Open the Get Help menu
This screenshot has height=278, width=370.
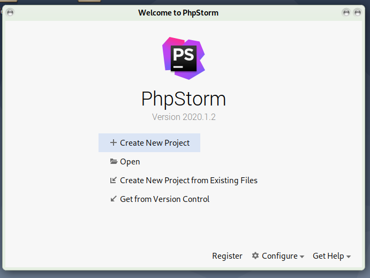(x=328, y=256)
